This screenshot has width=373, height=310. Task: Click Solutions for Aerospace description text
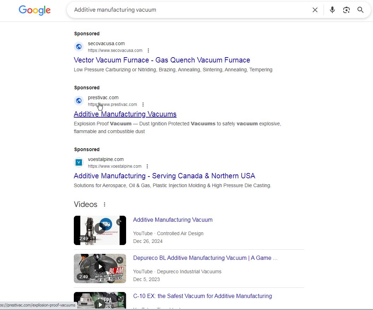(x=172, y=185)
